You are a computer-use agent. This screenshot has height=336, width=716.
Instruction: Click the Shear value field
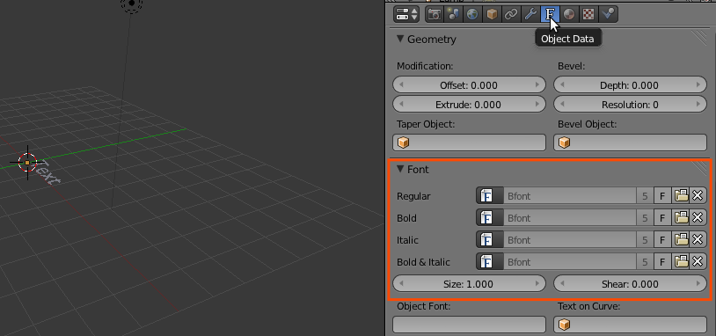point(630,283)
